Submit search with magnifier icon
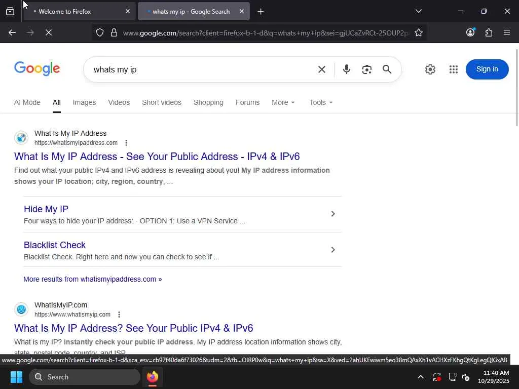 (x=387, y=69)
